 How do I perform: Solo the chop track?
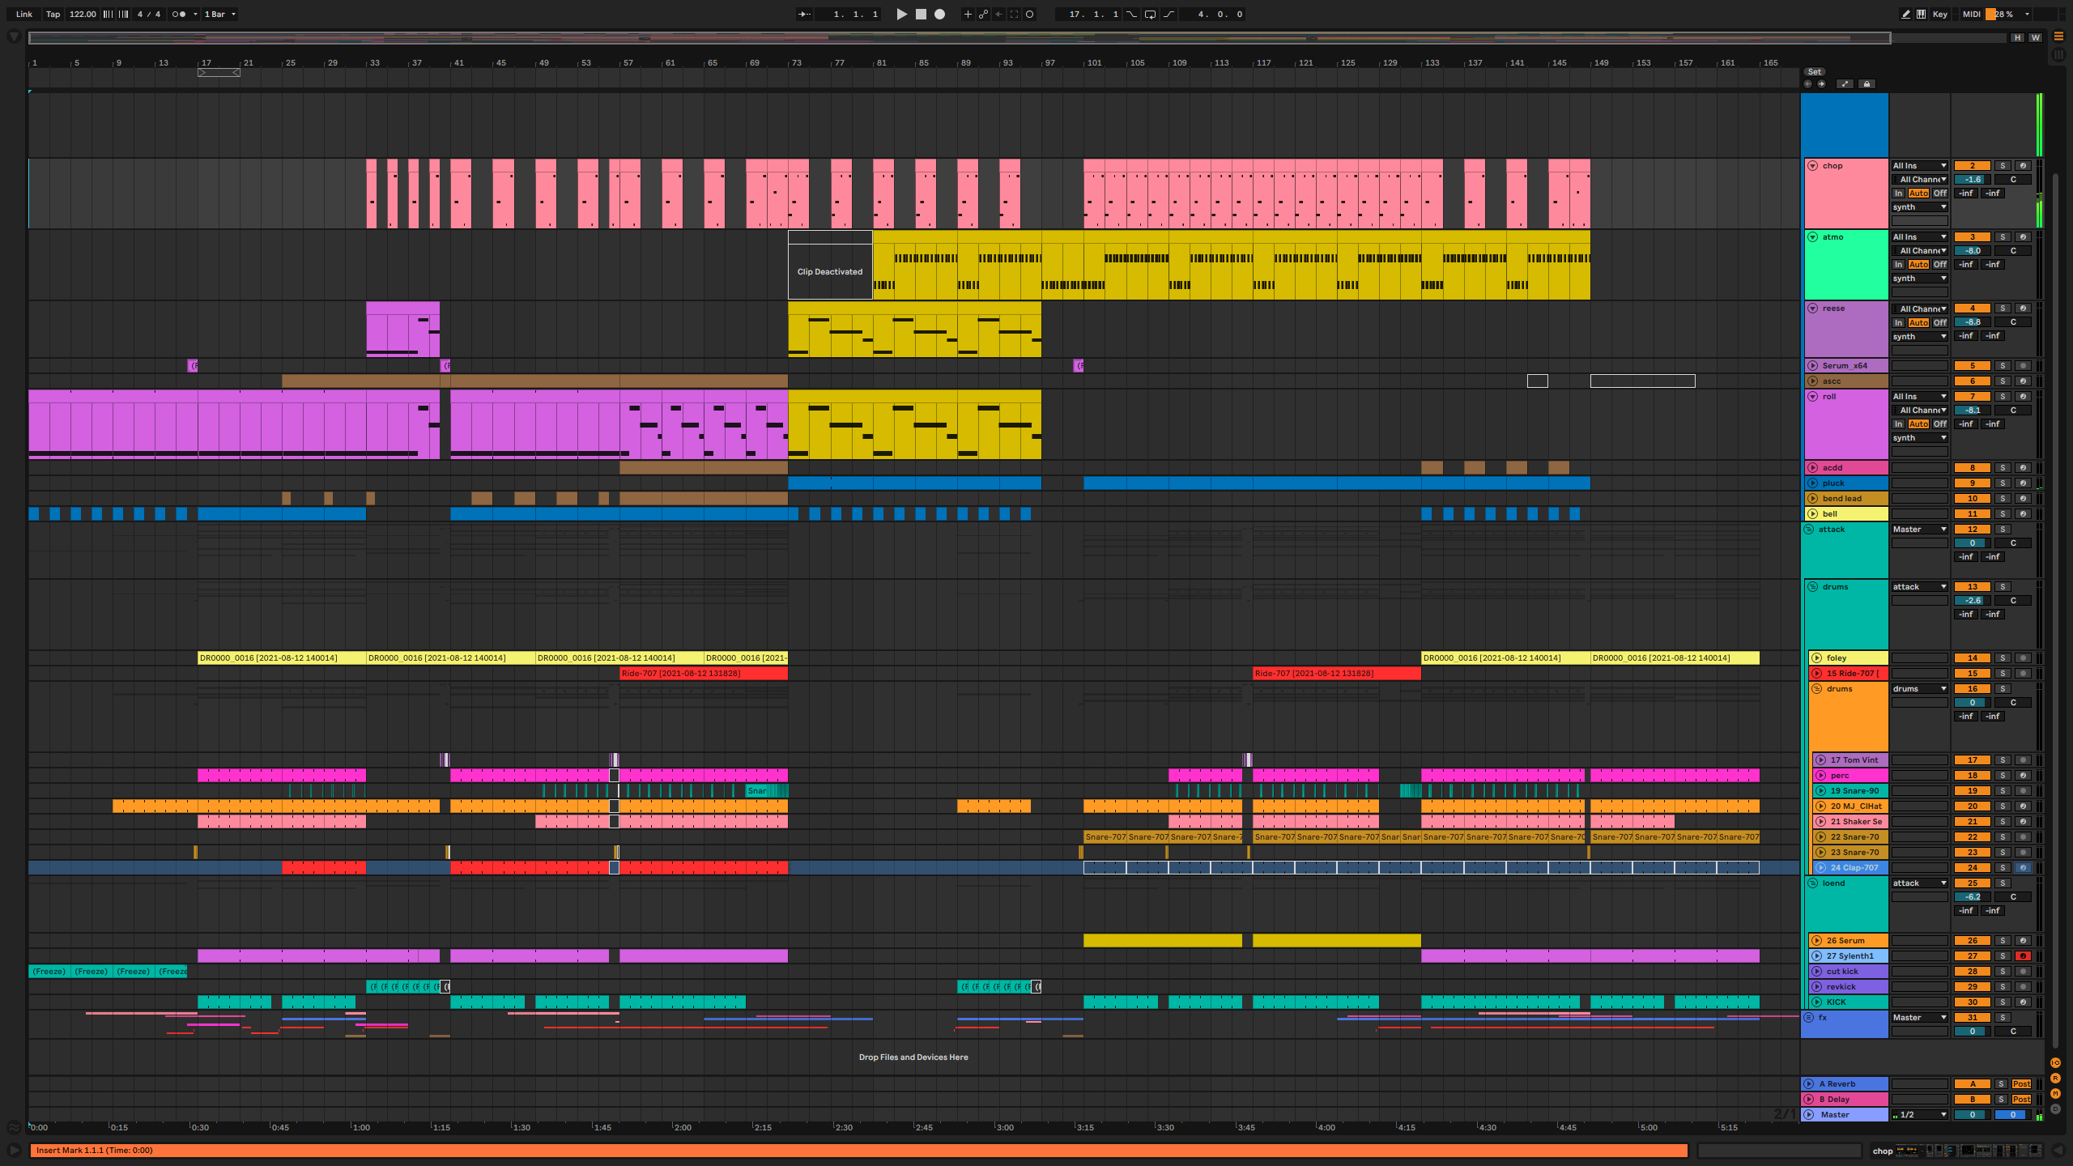pos(2003,166)
